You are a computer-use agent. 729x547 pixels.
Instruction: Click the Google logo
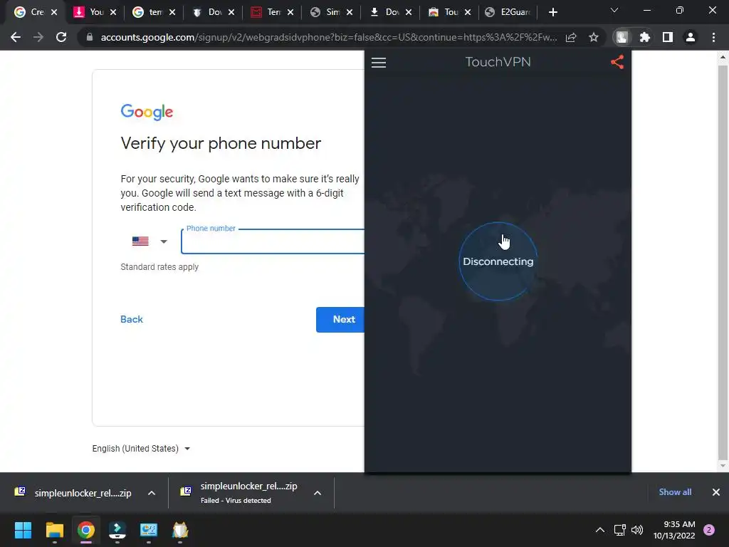click(147, 112)
